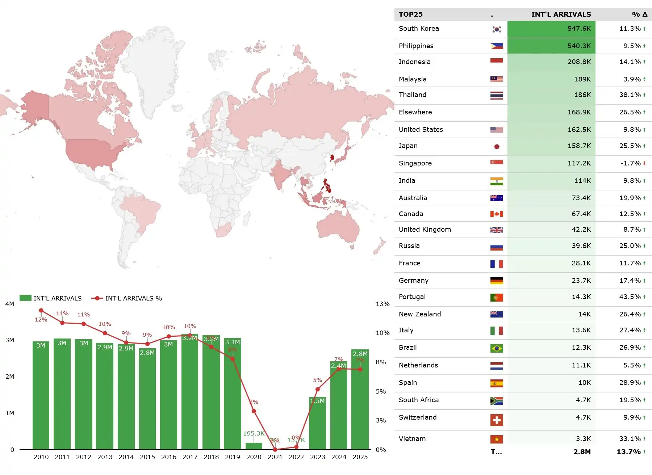Toggle the INT'L ARRIVALS % line legend
The image size is (652, 475).
[126, 298]
